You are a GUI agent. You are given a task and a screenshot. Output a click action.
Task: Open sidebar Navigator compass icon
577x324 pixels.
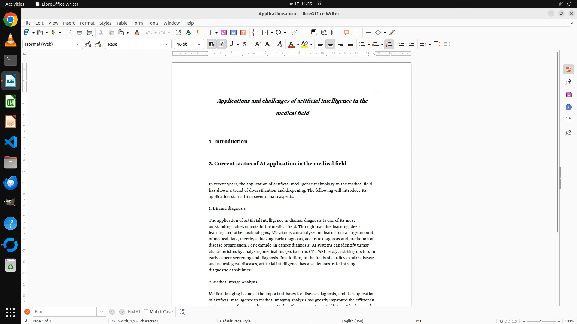[x=568, y=107]
